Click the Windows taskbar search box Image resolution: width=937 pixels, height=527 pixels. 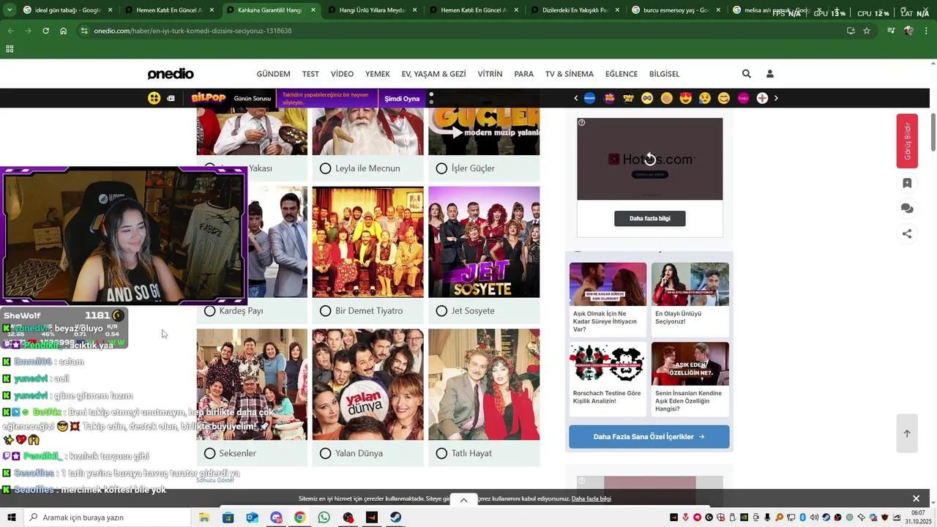[x=108, y=517]
